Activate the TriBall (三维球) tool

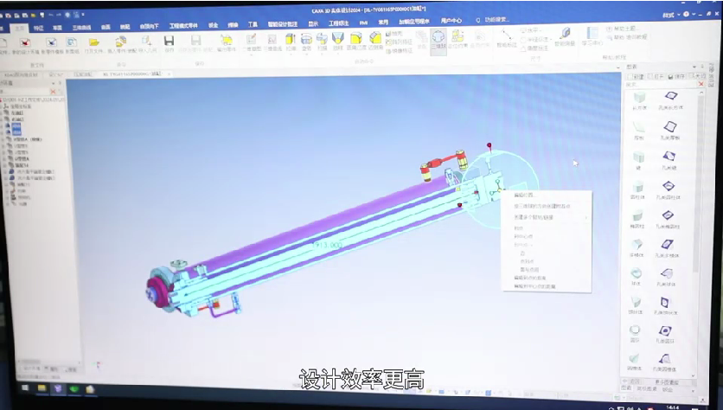(438, 39)
